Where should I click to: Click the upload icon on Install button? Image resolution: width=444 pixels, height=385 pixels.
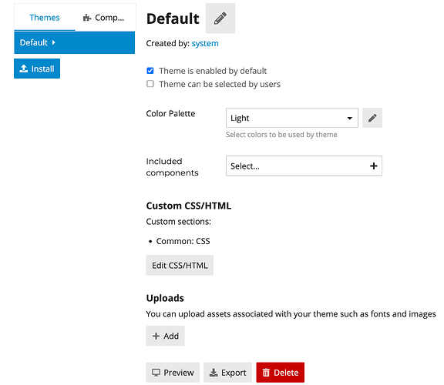24,69
